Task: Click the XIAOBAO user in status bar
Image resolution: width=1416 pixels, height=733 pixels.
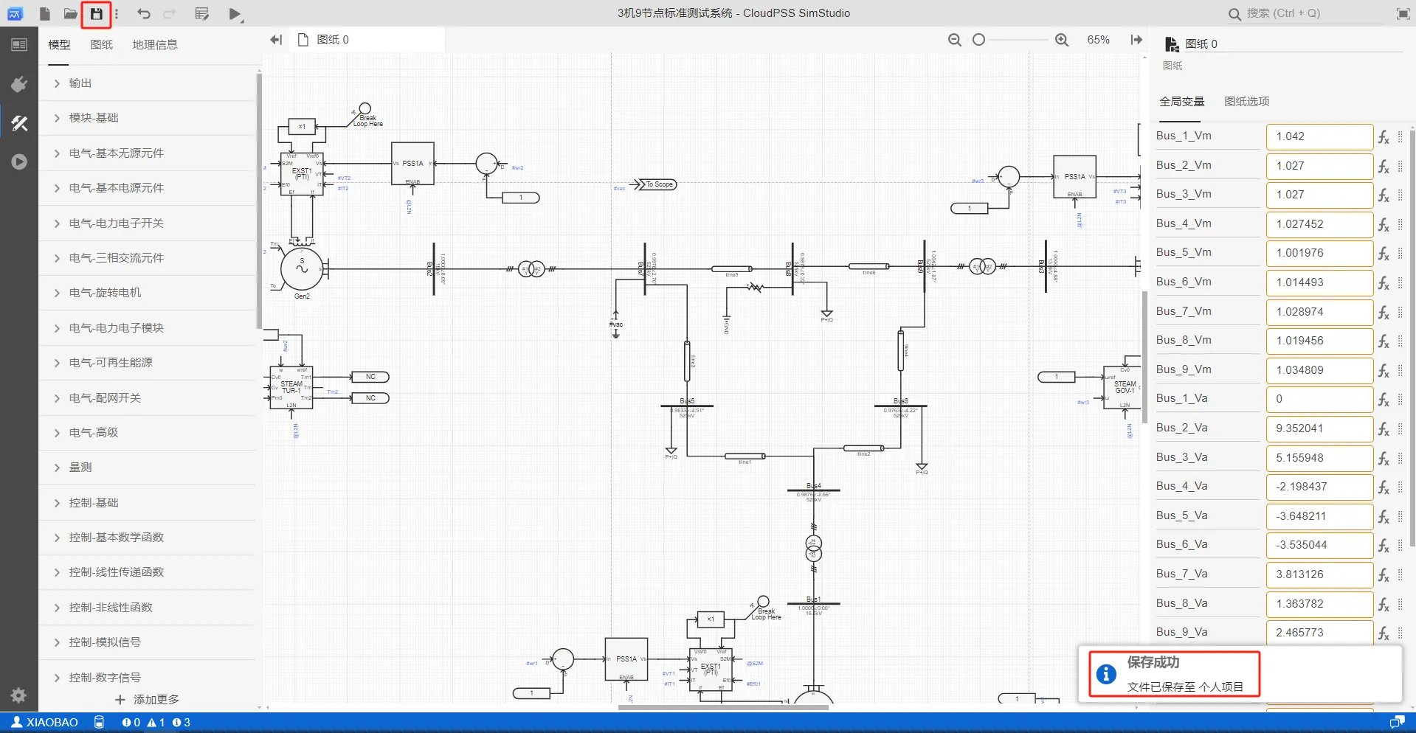Action: click(45, 723)
